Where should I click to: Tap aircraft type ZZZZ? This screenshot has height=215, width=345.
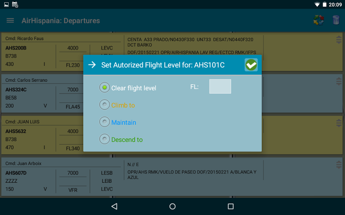pos(11,181)
